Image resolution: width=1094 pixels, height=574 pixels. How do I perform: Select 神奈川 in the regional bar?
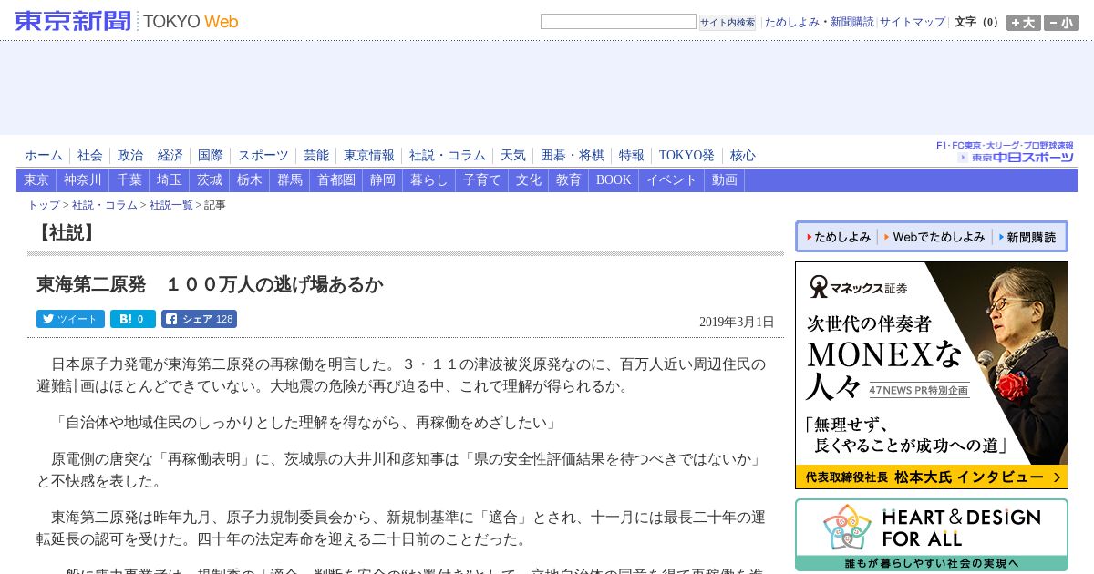tap(83, 180)
